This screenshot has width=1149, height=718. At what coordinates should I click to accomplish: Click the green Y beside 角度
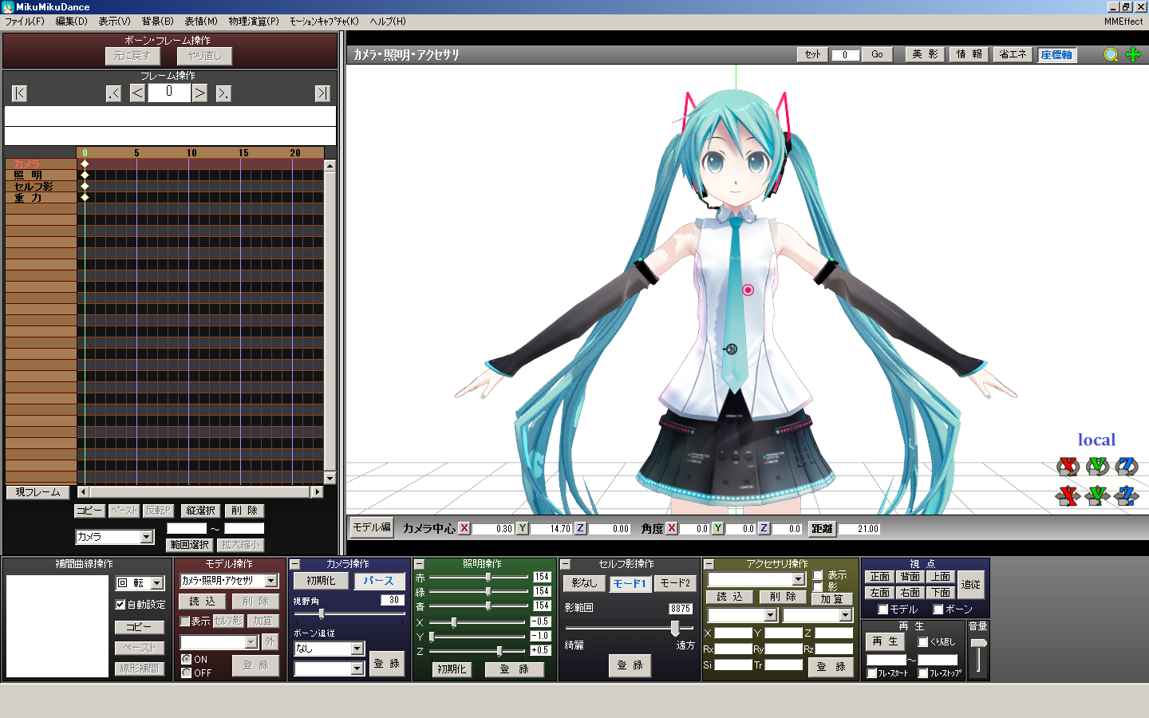(x=718, y=528)
